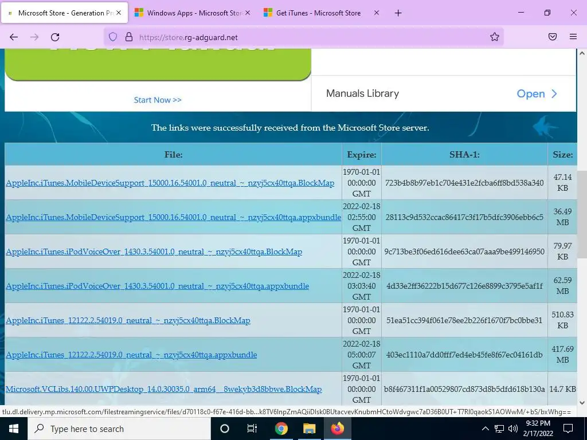Viewport: 587px width, 440px height.
Task: Select the Microsoft Store - Generation tab
Action: point(64,13)
